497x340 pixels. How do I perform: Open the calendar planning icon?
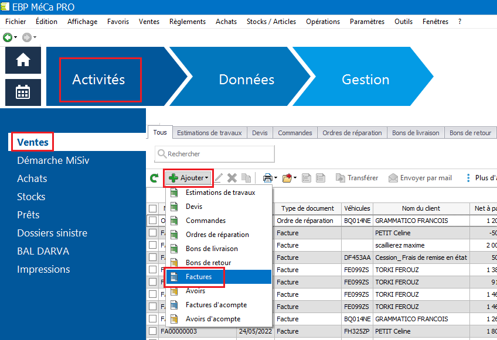pos(23,92)
